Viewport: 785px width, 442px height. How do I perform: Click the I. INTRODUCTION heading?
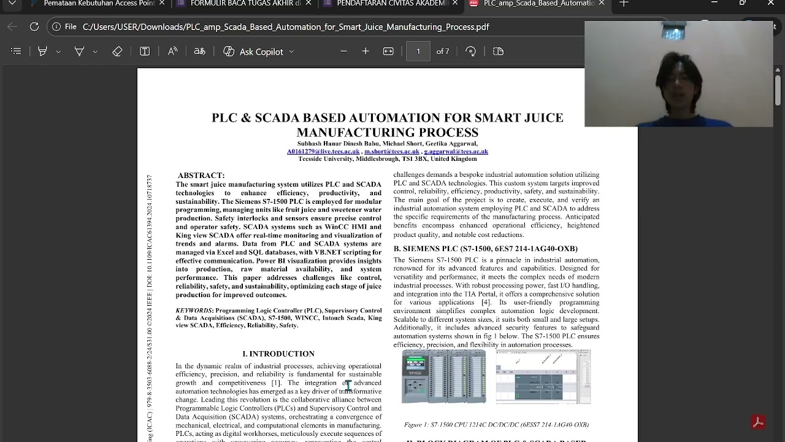tap(278, 354)
